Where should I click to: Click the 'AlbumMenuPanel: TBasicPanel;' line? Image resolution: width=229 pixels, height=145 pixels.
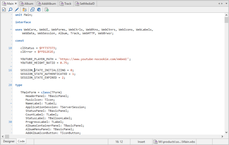[x=50, y=129]
